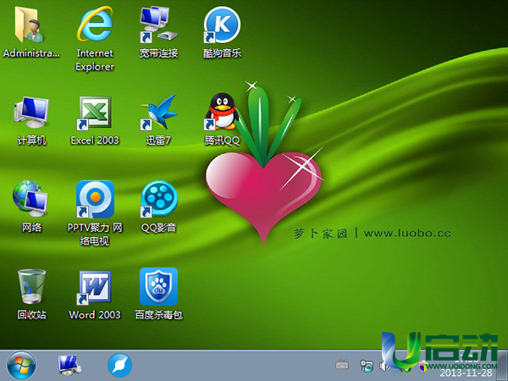Screen dimensions: 508x381
Task: Open the Administrator folder icon
Action: coord(31,25)
